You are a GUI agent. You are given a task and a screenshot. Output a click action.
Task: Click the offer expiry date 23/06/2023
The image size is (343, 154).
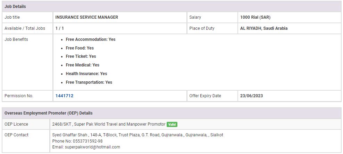(251, 96)
